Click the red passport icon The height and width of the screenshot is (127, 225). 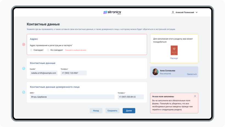(174, 50)
